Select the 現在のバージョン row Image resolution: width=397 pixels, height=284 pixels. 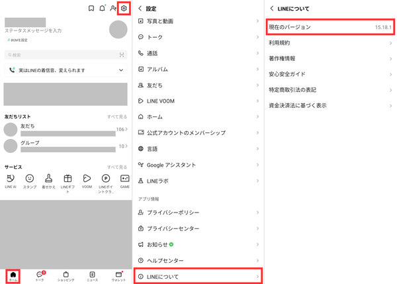(x=330, y=27)
